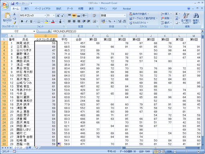Open the Office Button menu
The width and height of the screenshot is (205, 154).
point(5,5)
